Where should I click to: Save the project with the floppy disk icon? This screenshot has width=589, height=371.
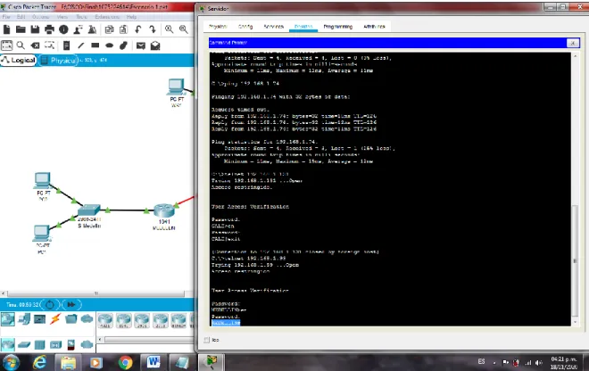pyautogui.click(x=35, y=29)
